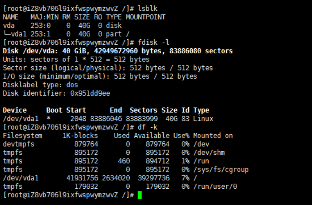Click the '42949672960' bytes value
The image size is (312, 205).
click(x=116, y=51)
